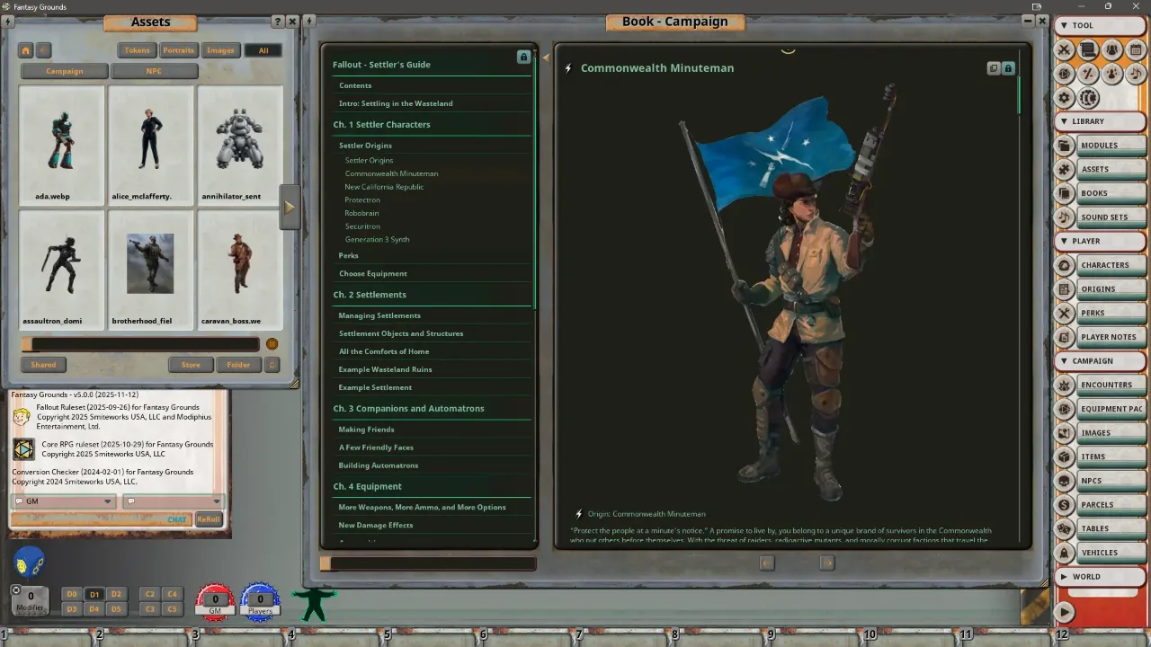Click the Store button in Assets
Image resolution: width=1151 pixels, height=647 pixels.
[x=191, y=365]
